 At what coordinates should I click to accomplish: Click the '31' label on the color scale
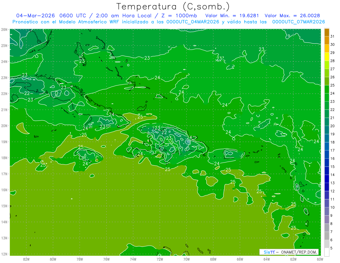click(x=332, y=37)
